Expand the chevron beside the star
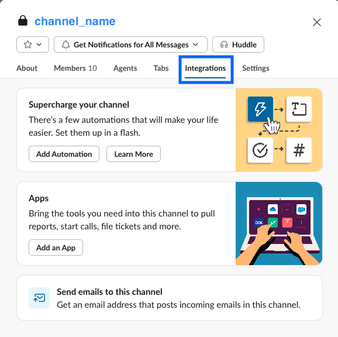This screenshot has height=337, width=338. click(39, 44)
